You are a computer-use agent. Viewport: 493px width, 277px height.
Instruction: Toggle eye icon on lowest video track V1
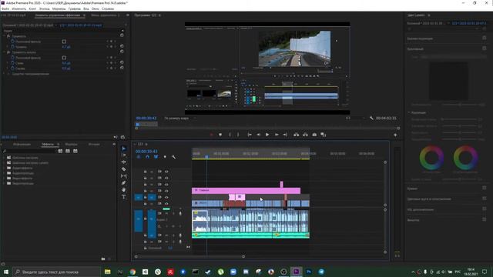[166, 203]
